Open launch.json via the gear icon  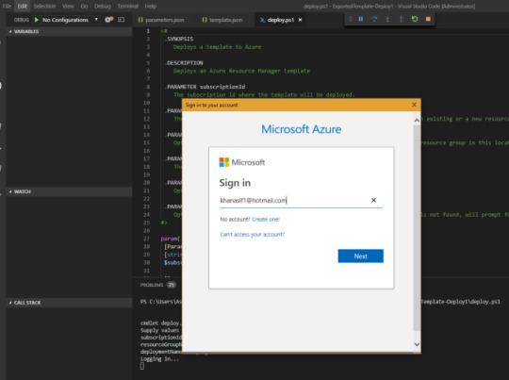[x=108, y=20]
